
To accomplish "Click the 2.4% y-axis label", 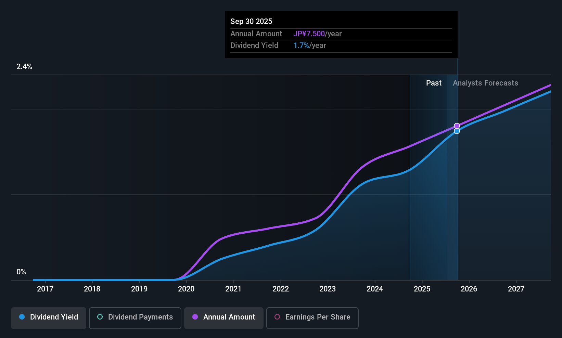I will (24, 66).
